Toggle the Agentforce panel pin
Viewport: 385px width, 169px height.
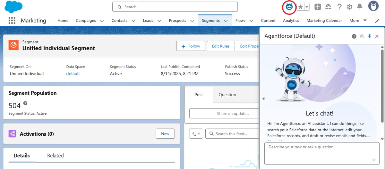click(370, 36)
